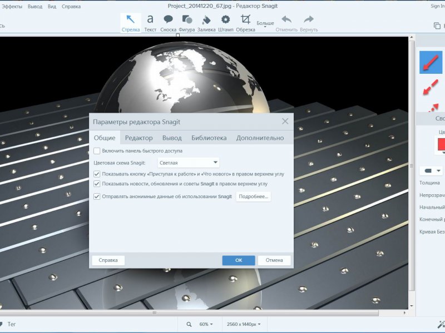The image size is (445, 333).
Task: Toggle sending anonymous usage data checkbox
Action: tap(97, 196)
